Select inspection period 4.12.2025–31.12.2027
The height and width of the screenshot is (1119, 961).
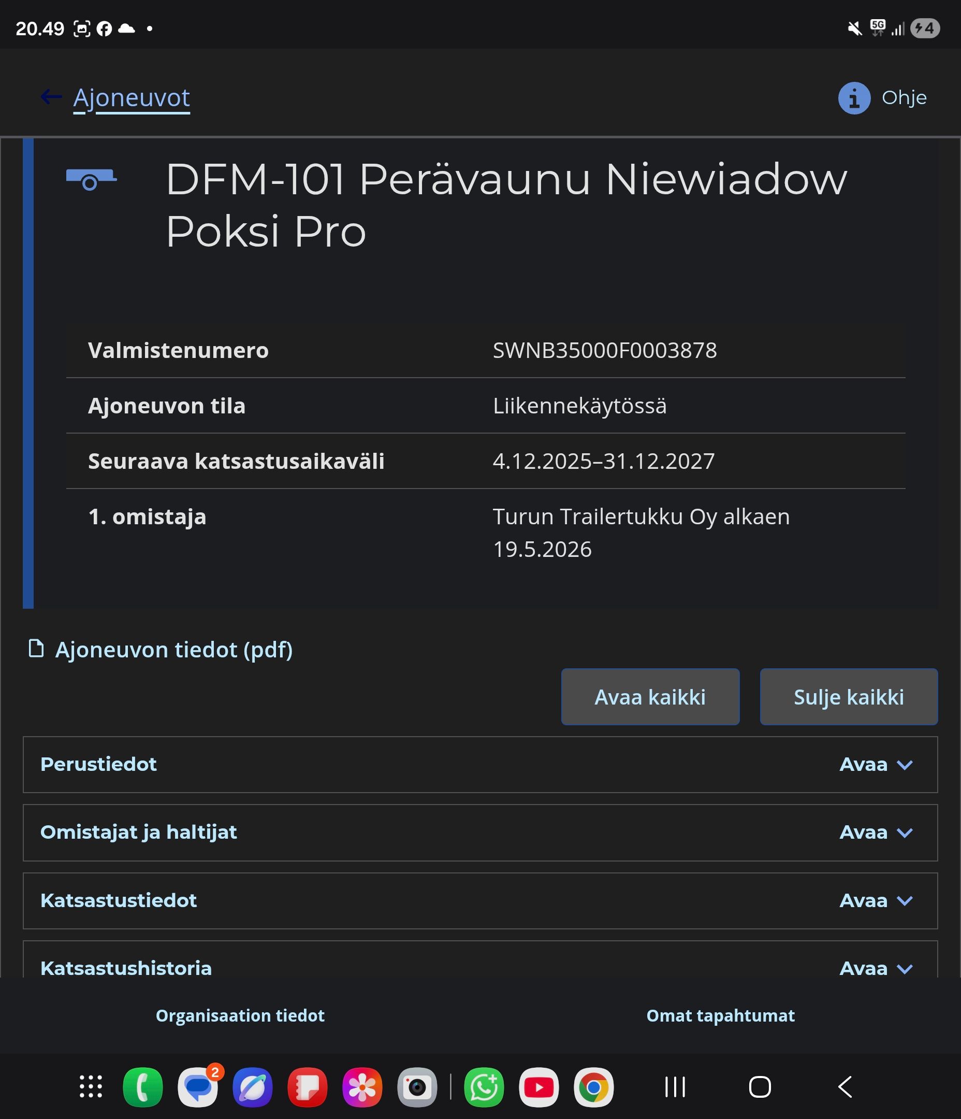(x=604, y=461)
